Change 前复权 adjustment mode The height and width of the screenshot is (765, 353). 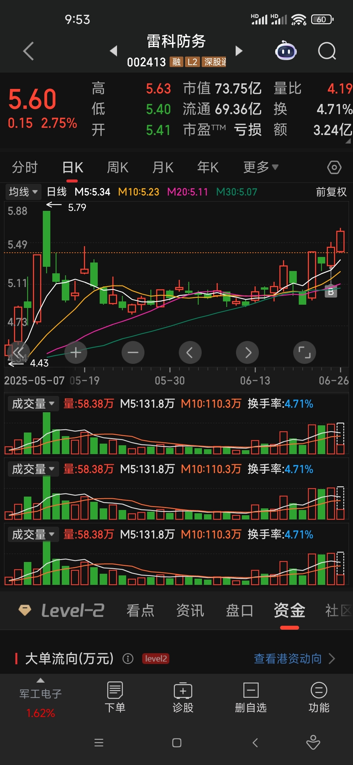coord(331,192)
